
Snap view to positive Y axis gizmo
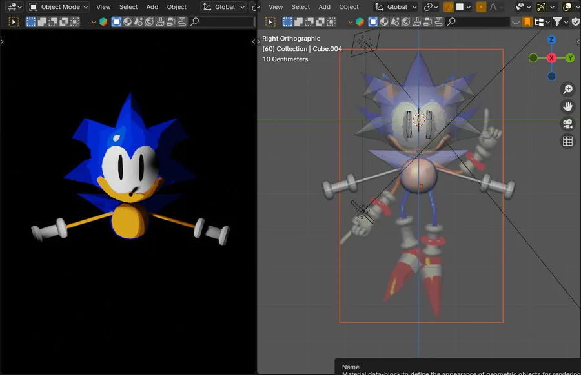[x=570, y=58]
